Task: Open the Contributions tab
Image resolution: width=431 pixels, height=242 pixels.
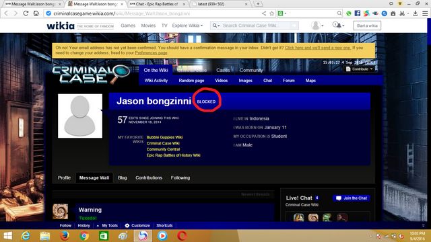Action: [149, 177]
